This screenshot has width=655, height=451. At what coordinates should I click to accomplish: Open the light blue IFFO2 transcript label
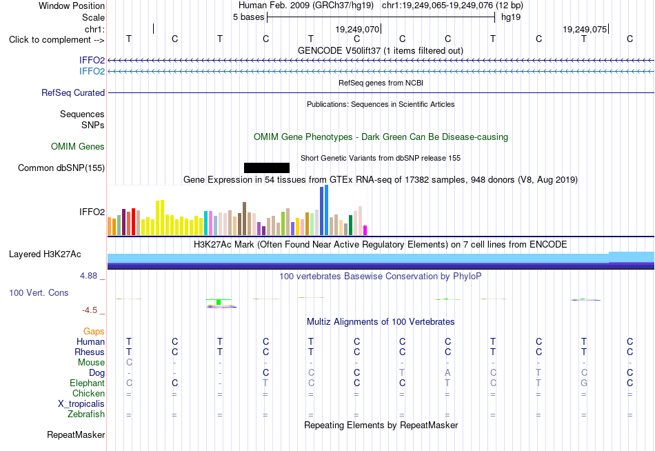click(x=92, y=71)
